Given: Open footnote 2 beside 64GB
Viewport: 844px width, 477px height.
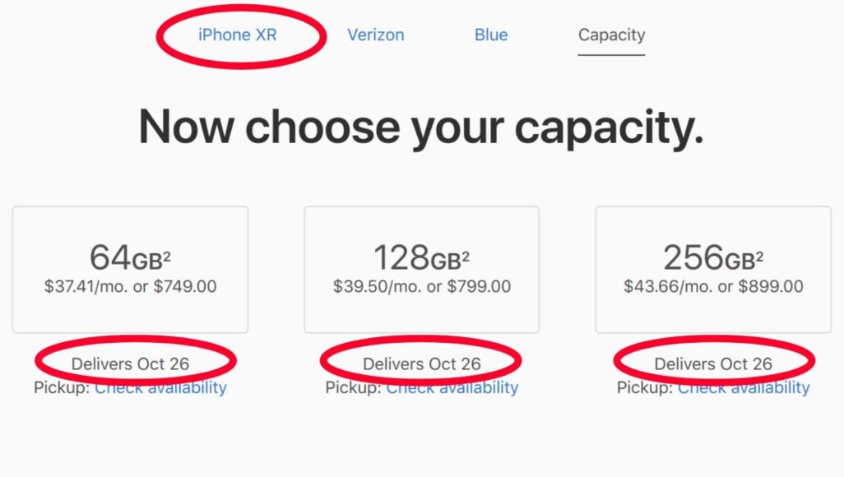Looking at the screenshot, I should point(167,254).
